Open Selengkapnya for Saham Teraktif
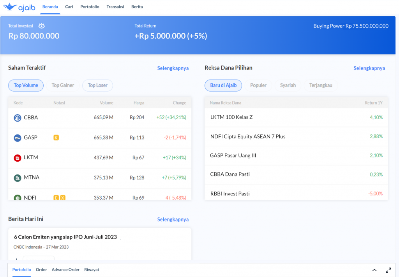This screenshot has width=399, height=277. pyautogui.click(x=173, y=68)
